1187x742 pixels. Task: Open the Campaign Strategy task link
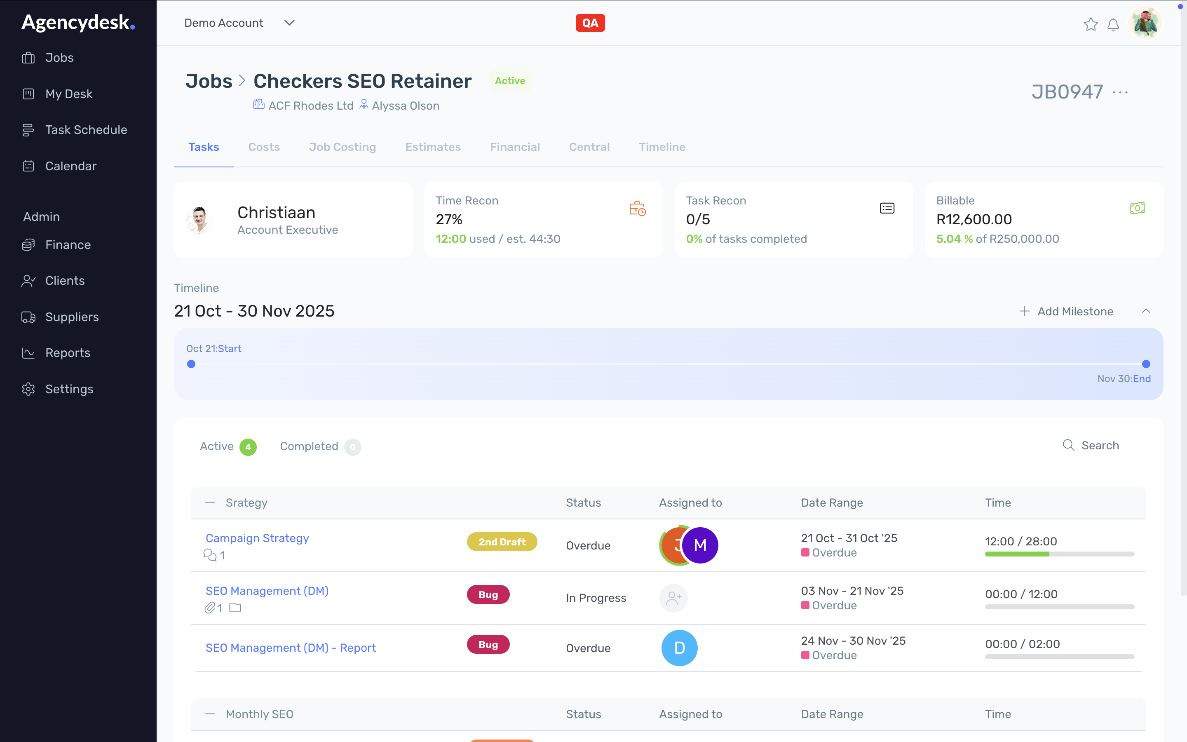click(x=257, y=538)
